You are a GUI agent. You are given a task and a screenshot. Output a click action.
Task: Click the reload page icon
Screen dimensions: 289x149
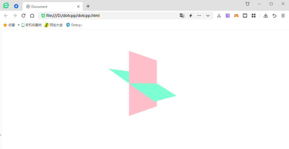click(x=23, y=16)
